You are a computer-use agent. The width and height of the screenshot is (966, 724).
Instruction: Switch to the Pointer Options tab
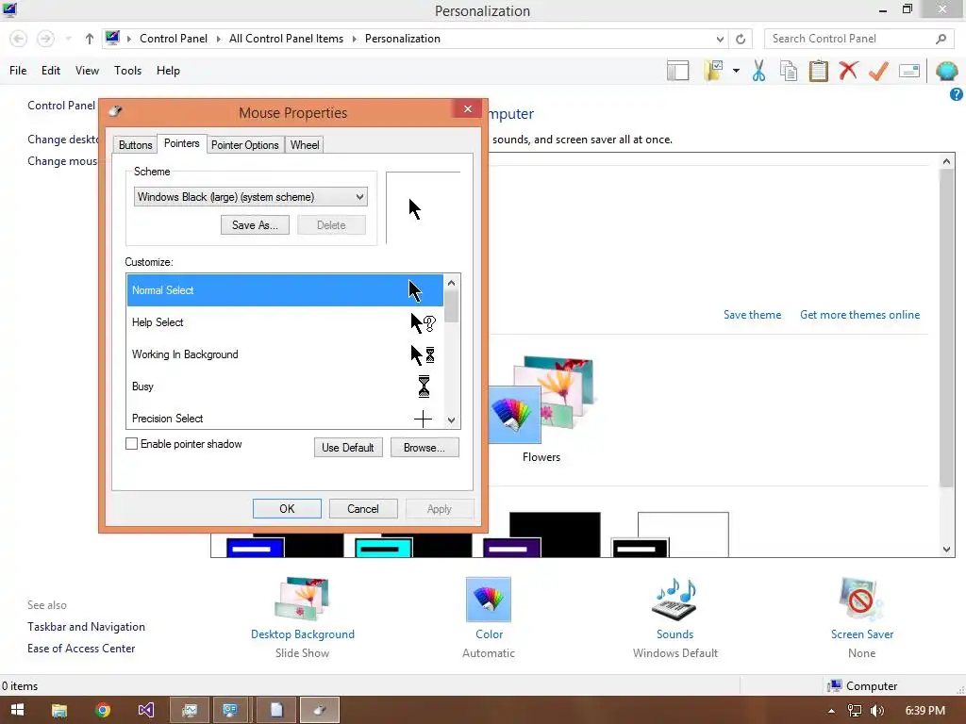244,144
